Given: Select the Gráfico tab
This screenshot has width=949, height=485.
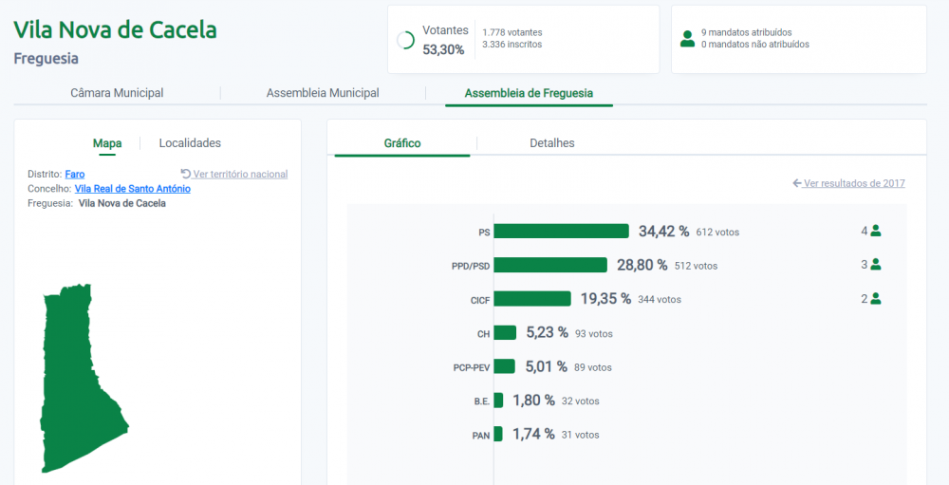Looking at the screenshot, I should 402,143.
